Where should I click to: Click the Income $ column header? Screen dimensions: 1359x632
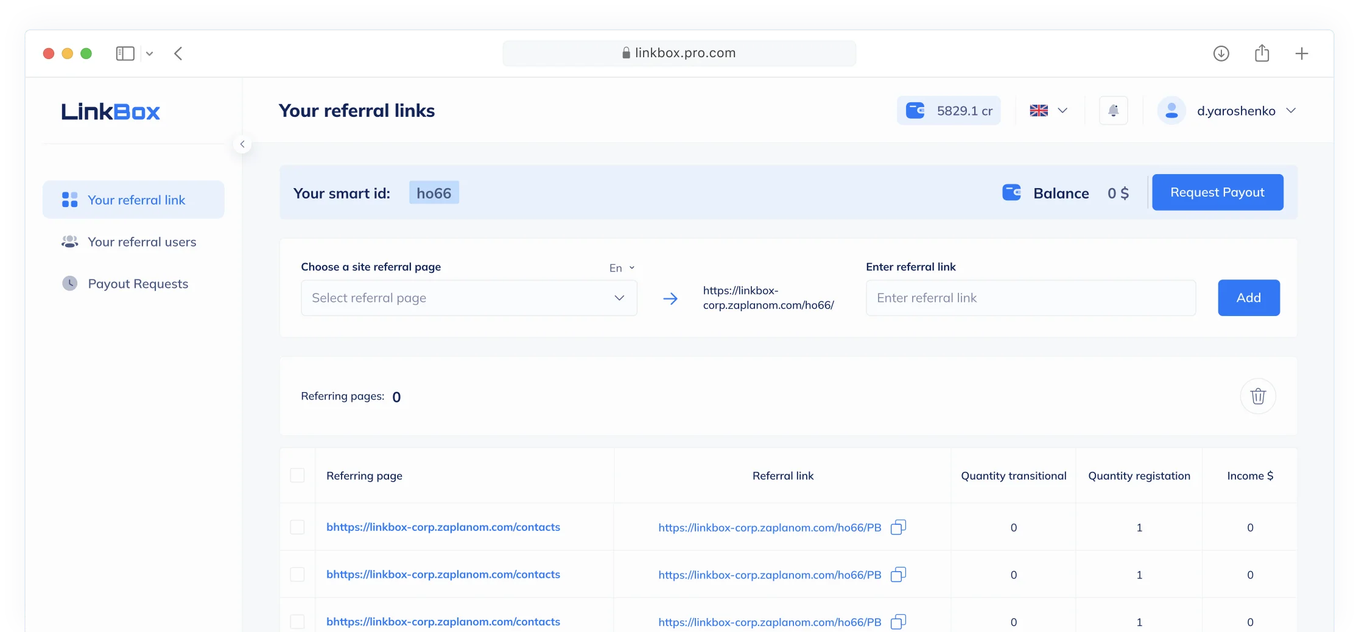coord(1250,476)
